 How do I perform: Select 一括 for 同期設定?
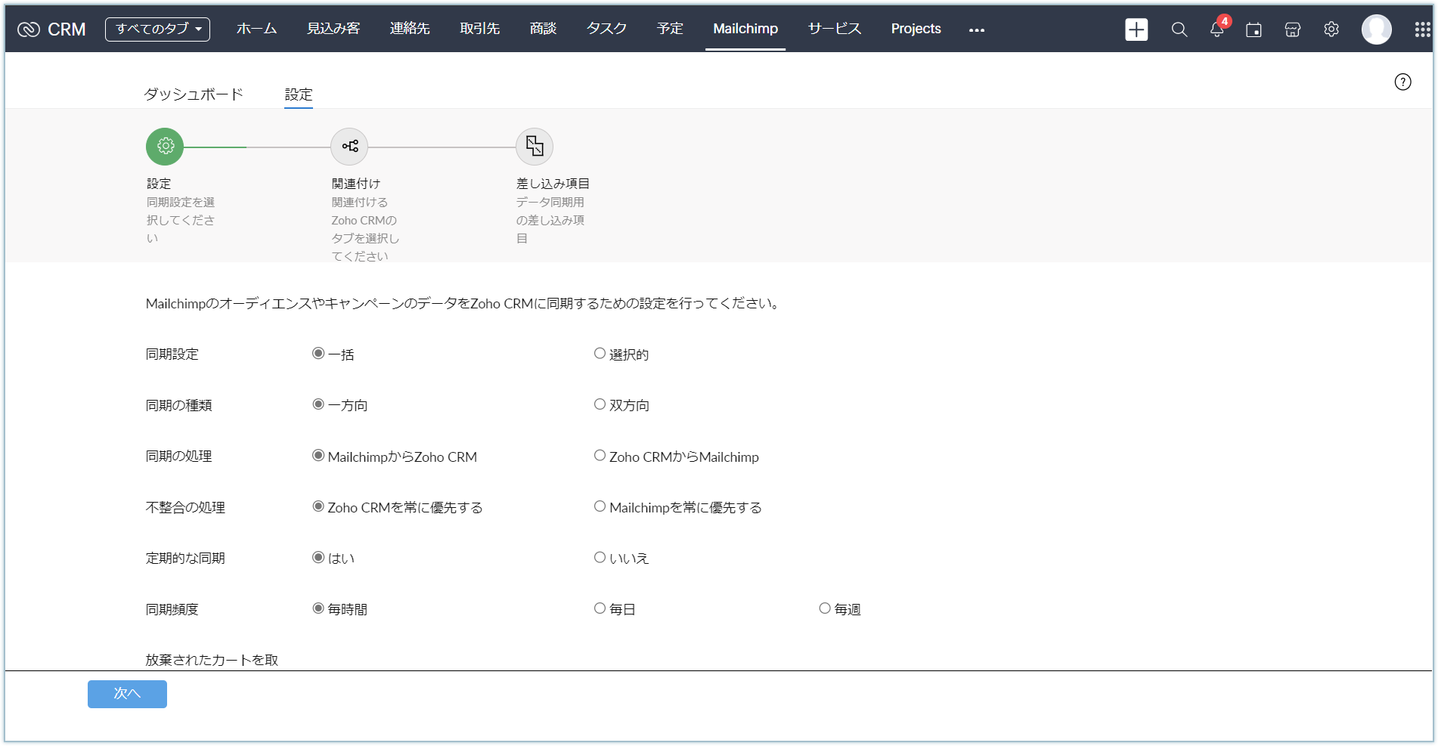(x=318, y=353)
